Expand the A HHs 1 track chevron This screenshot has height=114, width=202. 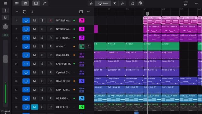coord(88,47)
